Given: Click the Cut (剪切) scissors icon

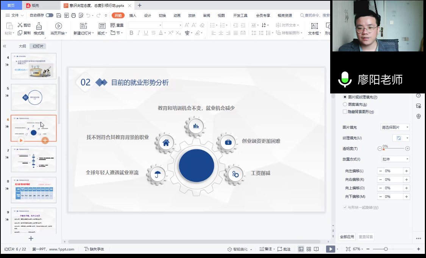Looking at the screenshot, I should (20, 25).
